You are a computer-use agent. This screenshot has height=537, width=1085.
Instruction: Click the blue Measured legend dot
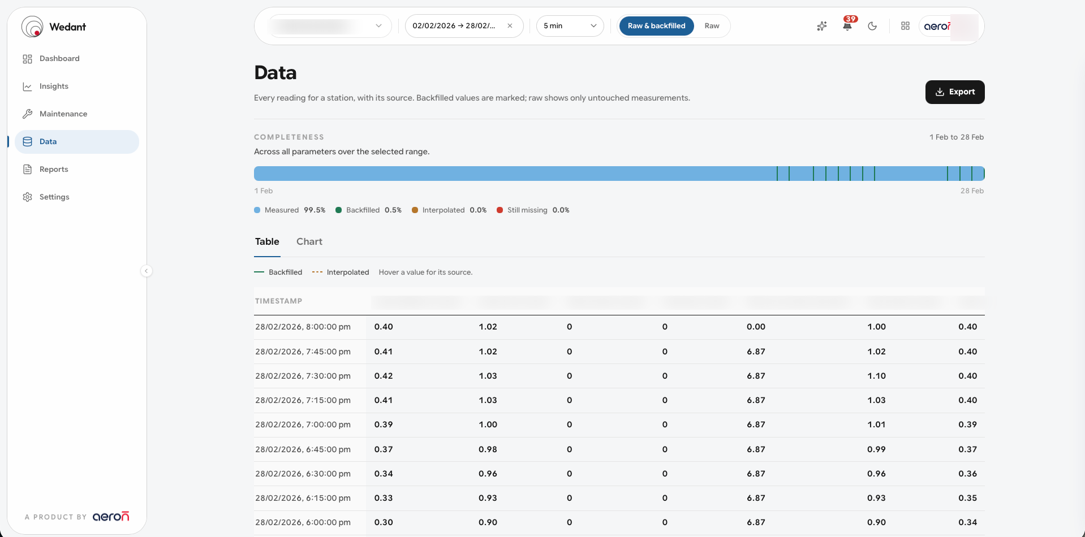[x=257, y=210]
